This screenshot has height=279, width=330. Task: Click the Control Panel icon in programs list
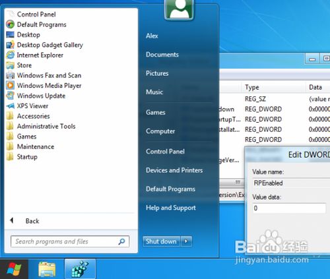point(11,14)
